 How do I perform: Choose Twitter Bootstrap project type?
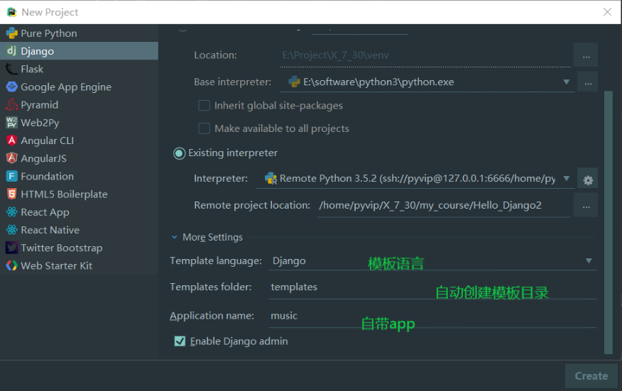point(80,248)
